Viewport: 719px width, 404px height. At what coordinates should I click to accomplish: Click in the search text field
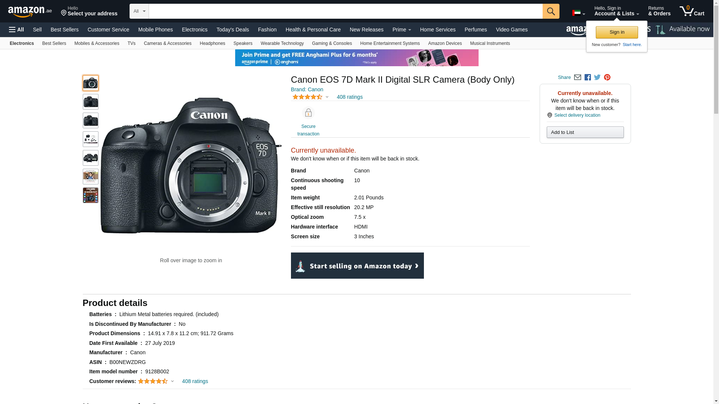coord(345,11)
